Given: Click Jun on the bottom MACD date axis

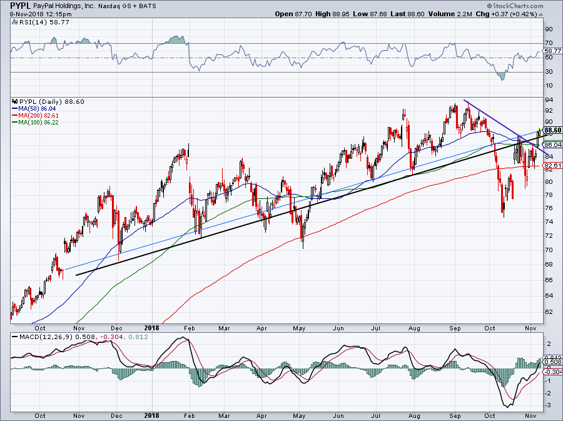Looking at the screenshot, I should [338, 415].
